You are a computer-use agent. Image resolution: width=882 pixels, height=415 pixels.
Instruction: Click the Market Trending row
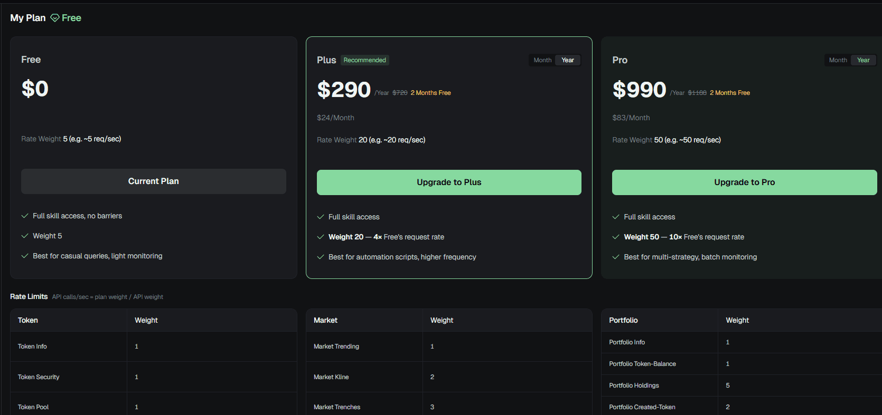tap(449, 346)
